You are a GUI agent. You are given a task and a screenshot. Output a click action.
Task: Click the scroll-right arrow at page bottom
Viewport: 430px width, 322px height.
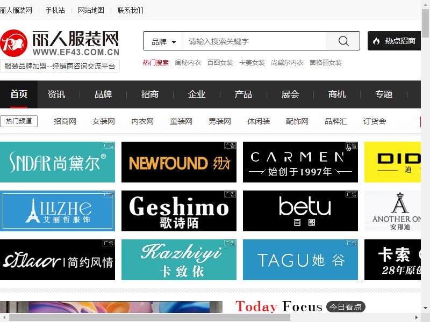[x=417, y=317]
